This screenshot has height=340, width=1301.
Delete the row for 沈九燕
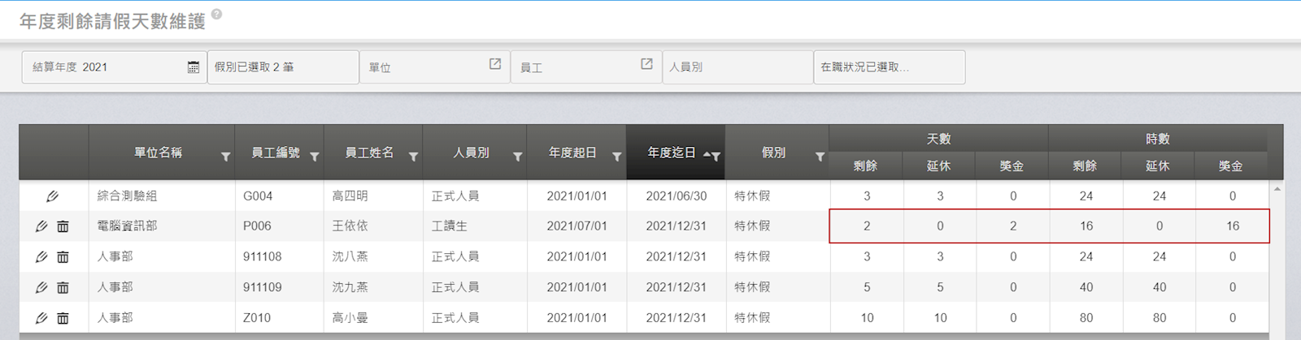point(63,287)
